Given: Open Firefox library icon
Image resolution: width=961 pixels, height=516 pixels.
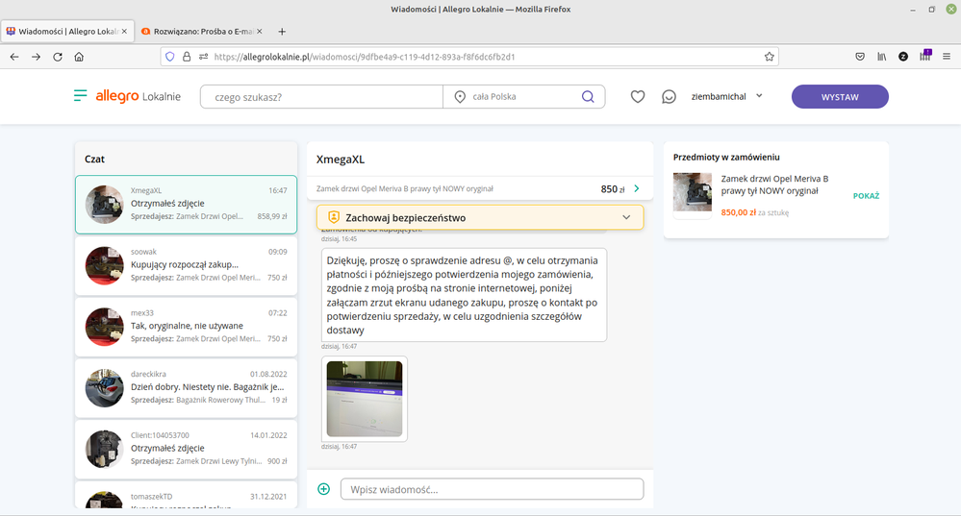Looking at the screenshot, I should click(x=882, y=57).
